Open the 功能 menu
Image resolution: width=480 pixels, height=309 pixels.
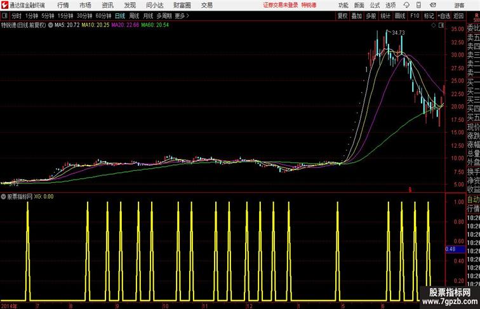pyautogui.click(x=343, y=5)
